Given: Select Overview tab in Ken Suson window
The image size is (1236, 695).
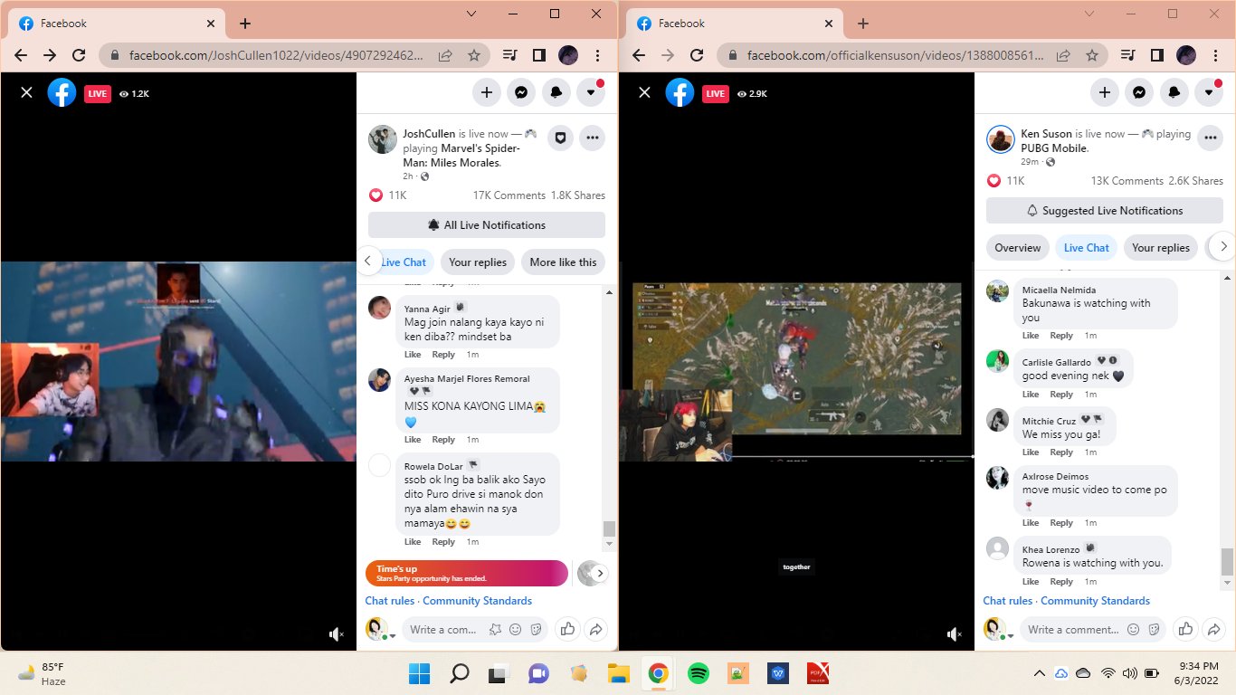Looking at the screenshot, I should tap(1017, 247).
